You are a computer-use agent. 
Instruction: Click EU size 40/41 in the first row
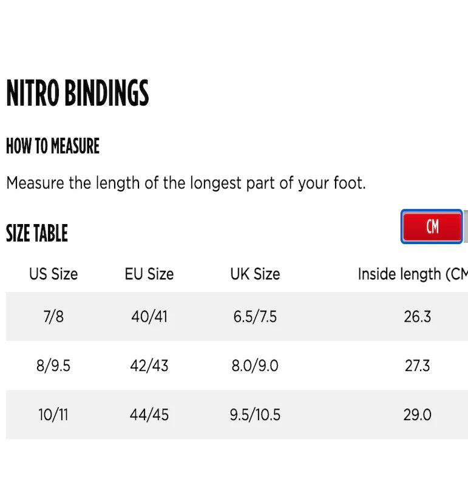pyautogui.click(x=149, y=316)
